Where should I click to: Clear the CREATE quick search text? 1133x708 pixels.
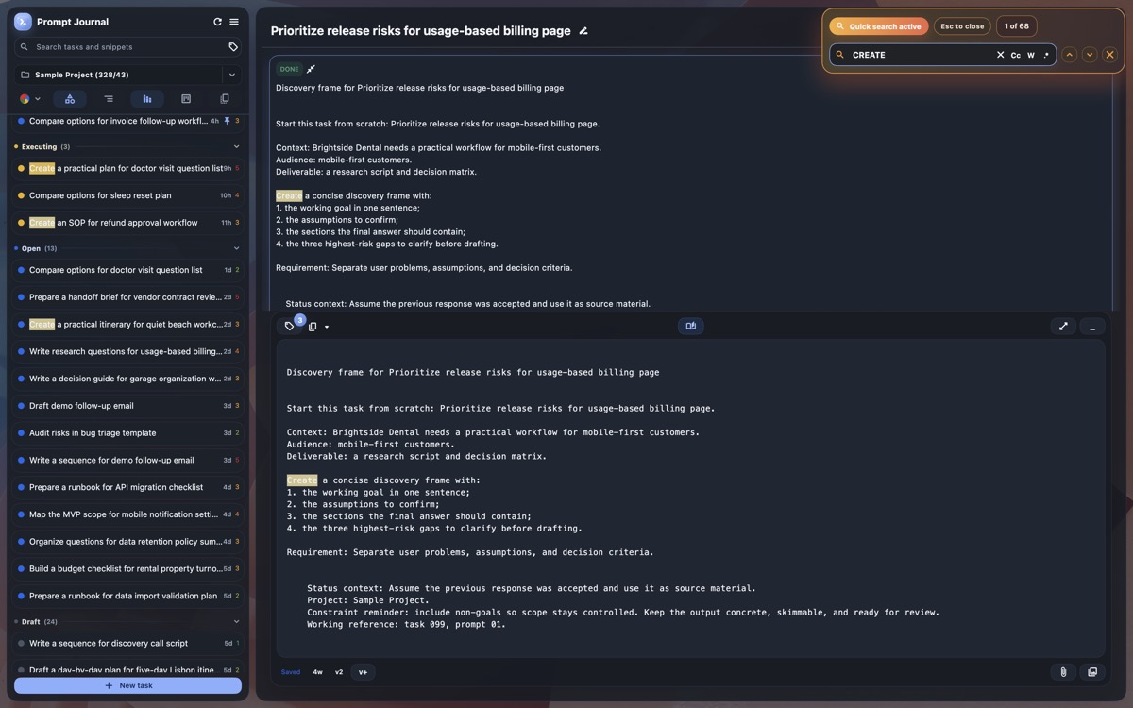click(1001, 55)
